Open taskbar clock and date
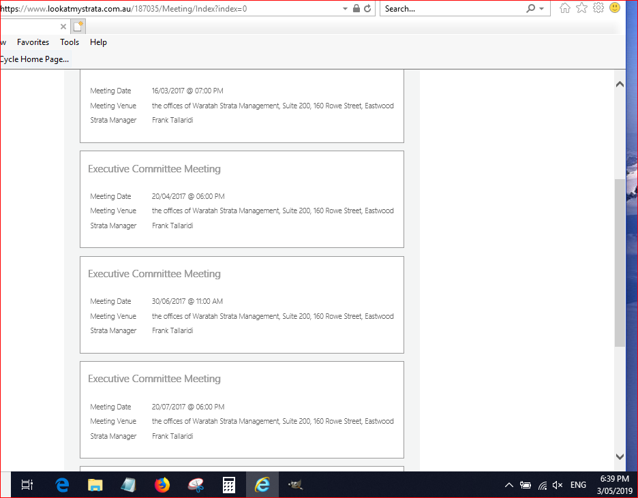The image size is (638, 498). (615, 484)
